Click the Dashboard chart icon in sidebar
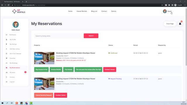This screenshot has height=105, width=187. [6, 35]
